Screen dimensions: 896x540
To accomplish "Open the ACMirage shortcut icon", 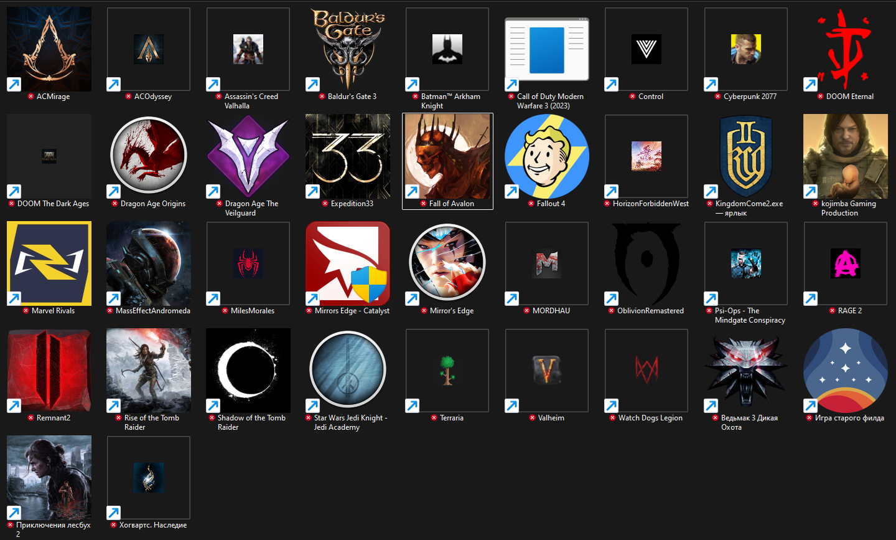I will 49,49.
